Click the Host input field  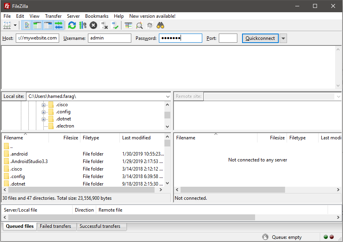tap(37, 38)
